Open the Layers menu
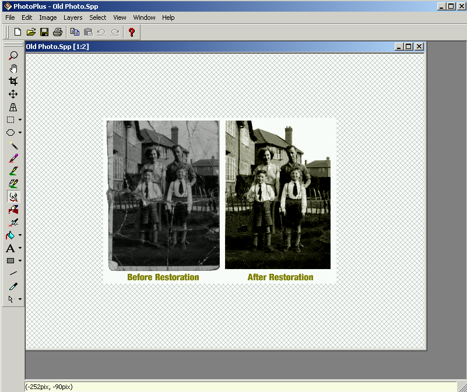467x392 pixels. 73,17
